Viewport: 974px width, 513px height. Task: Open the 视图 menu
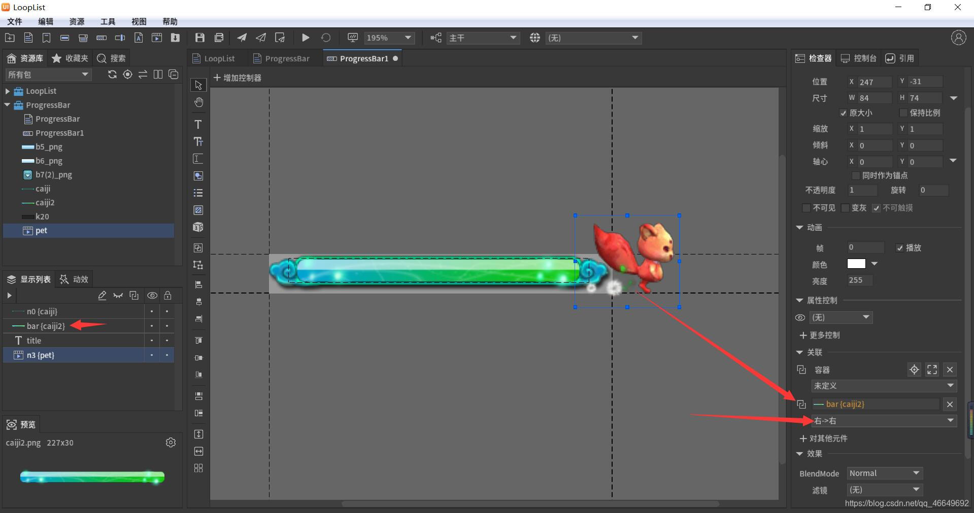[139, 21]
